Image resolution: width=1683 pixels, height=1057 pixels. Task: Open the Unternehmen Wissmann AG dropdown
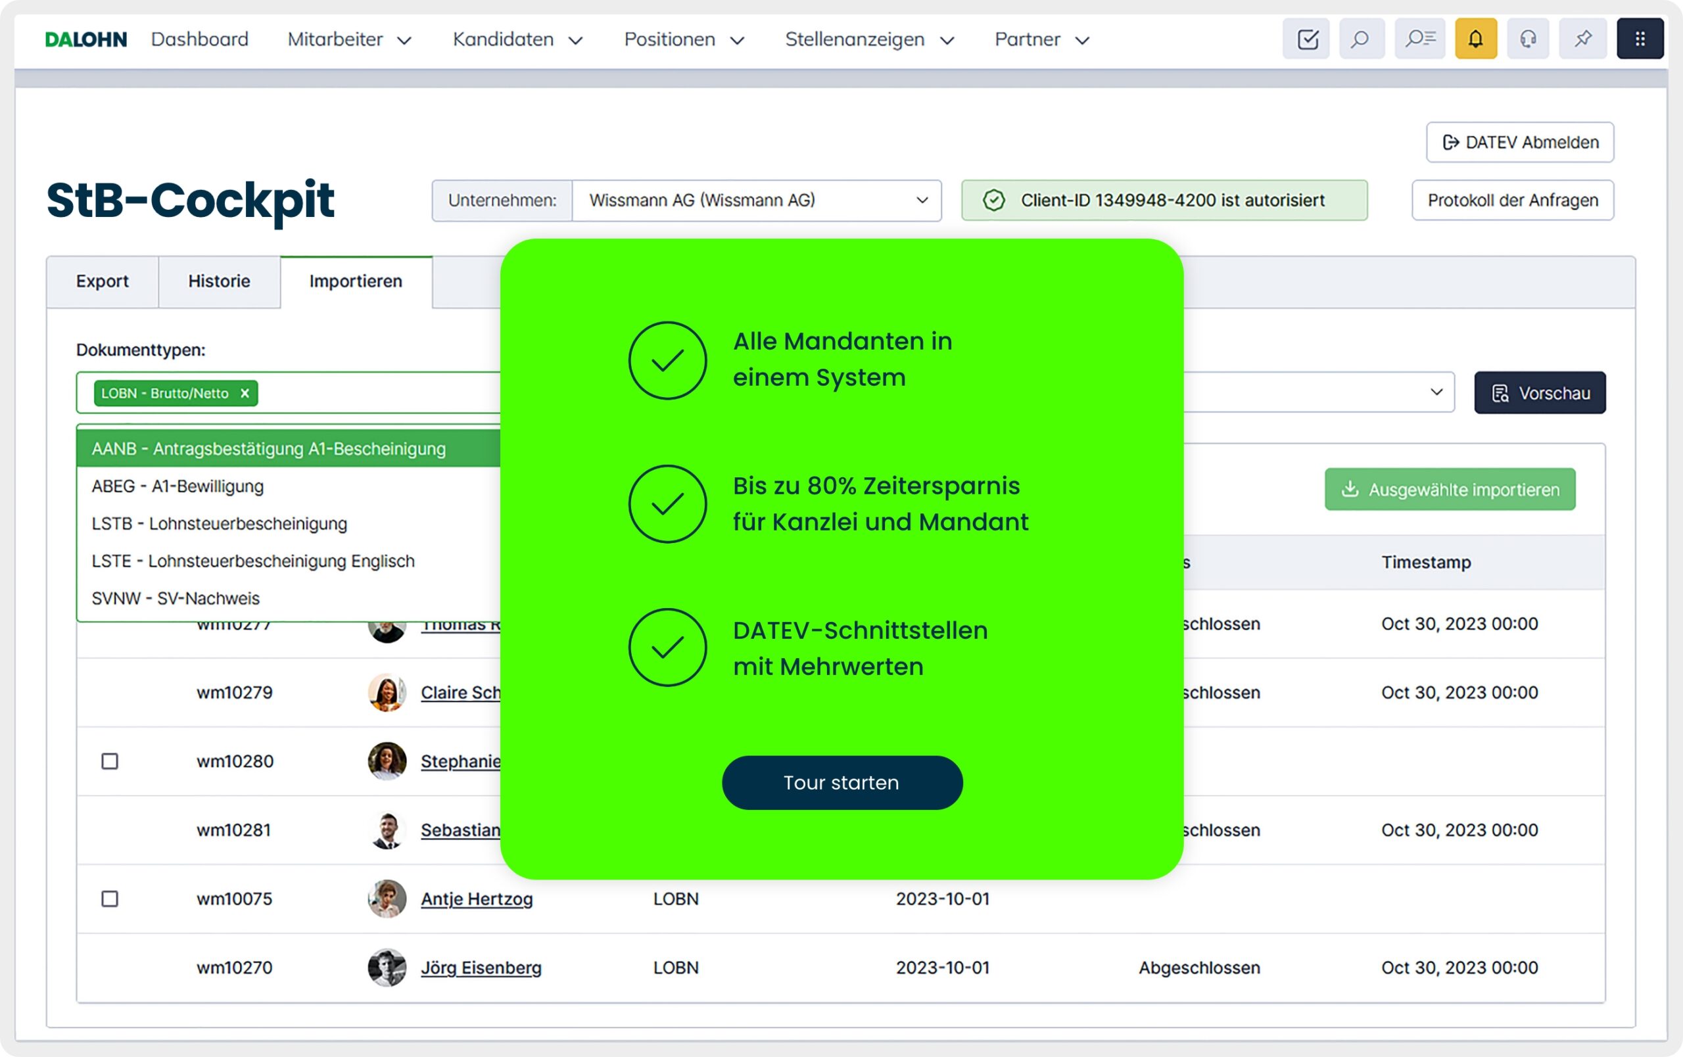point(756,200)
